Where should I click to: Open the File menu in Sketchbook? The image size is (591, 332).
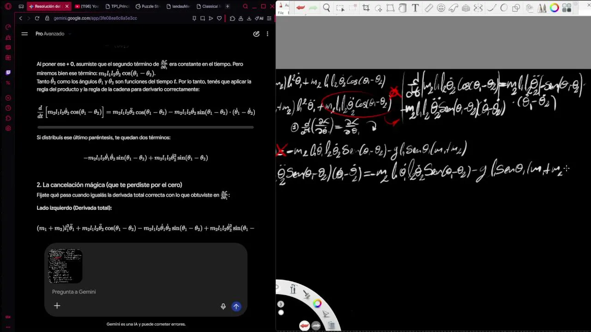point(280,13)
